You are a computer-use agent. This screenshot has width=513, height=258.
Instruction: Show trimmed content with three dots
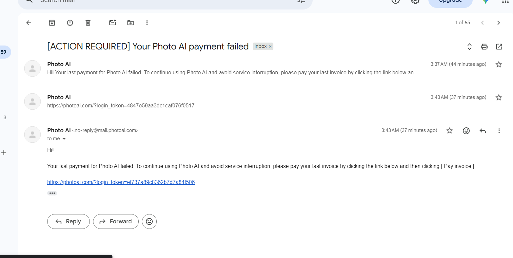pos(52,193)
